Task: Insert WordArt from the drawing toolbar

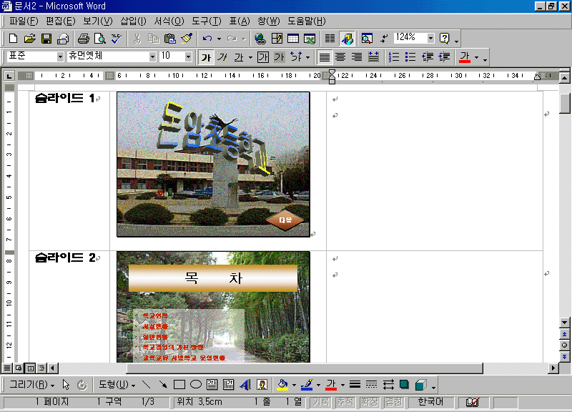Action: pos(245,384)
